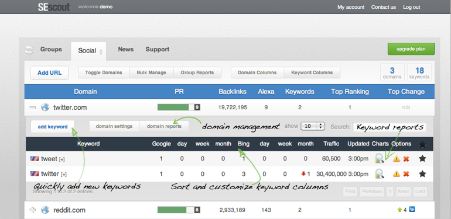Click the Next pagination button
The image size is (451, 219).
coord(403,192)
